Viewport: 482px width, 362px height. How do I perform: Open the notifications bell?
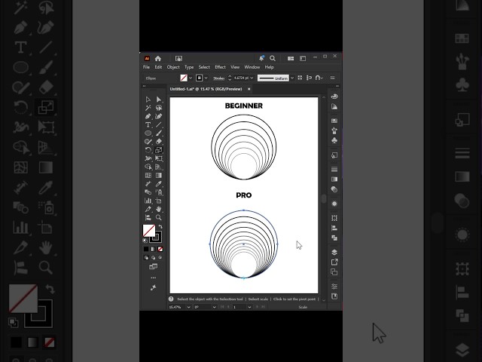click(261, 58)
